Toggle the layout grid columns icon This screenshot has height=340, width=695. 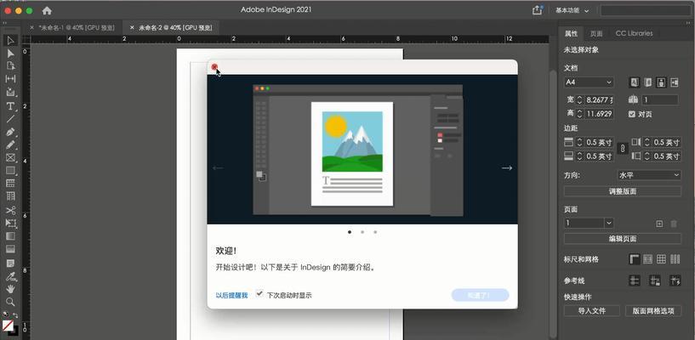[x=675, y=259]
